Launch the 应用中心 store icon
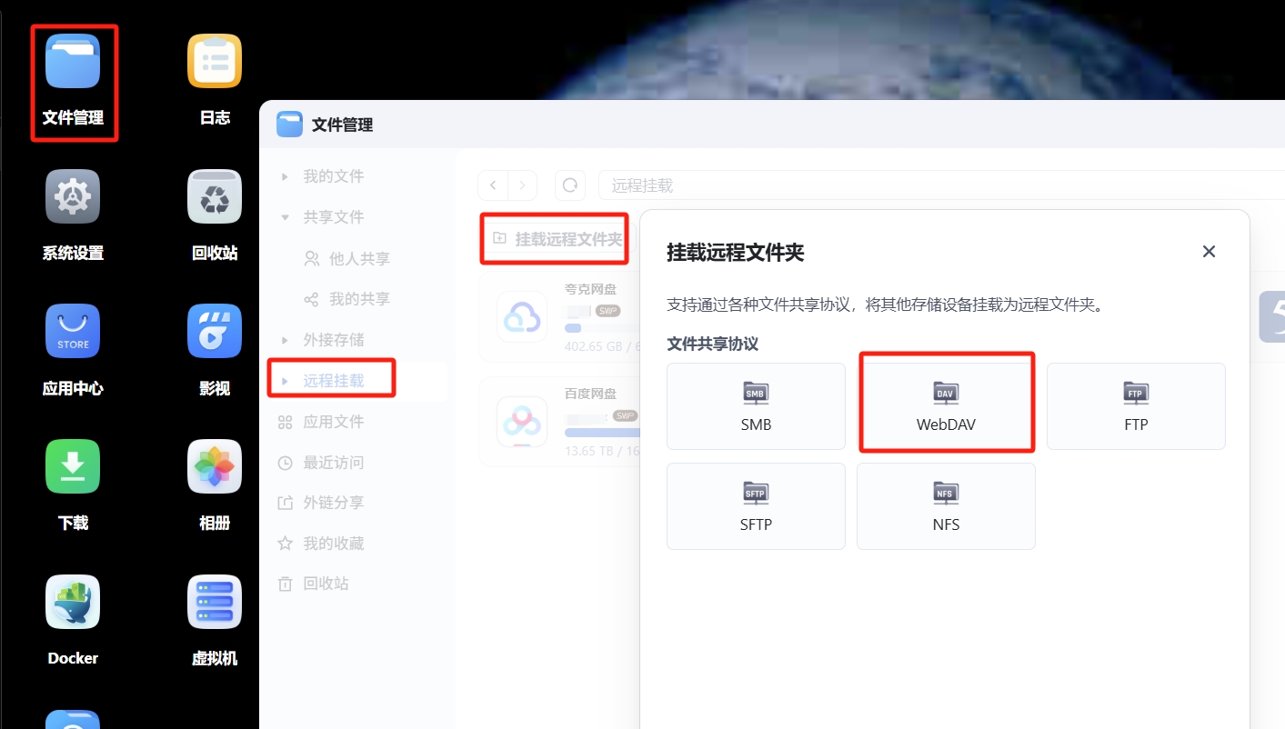This screenshot has width=1285, height=729. (x=73, y=332)
